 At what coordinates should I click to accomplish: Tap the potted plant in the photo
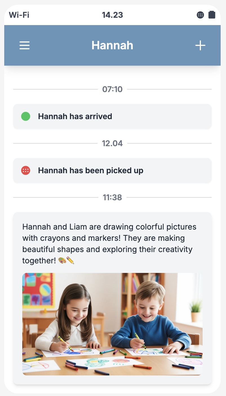[x=196, y=310]
